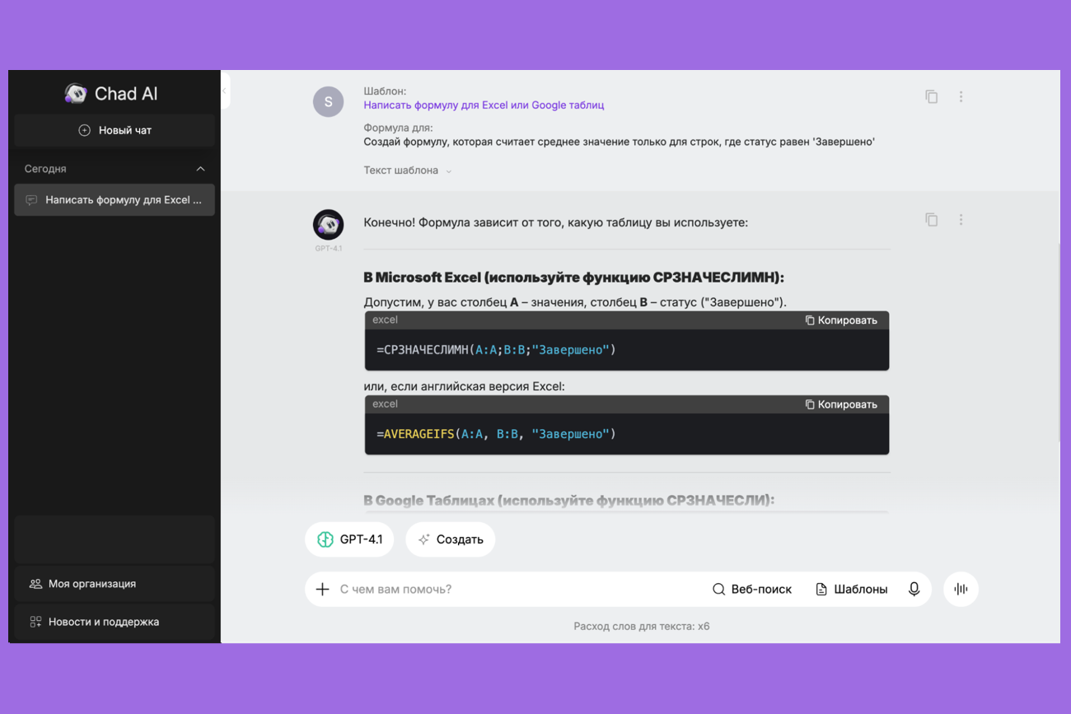Viewport: 1071px width, 714px height.
Task: Collapse the Сегодня chat group
Action: pyautogui.click(x=200, y=169)
